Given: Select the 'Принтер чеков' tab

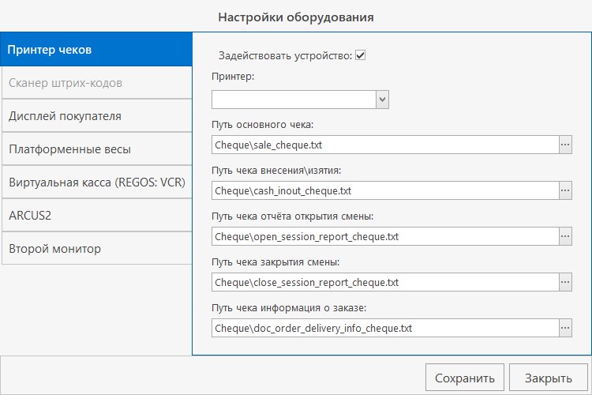Looking at the screenshot, I should (96, 50).
